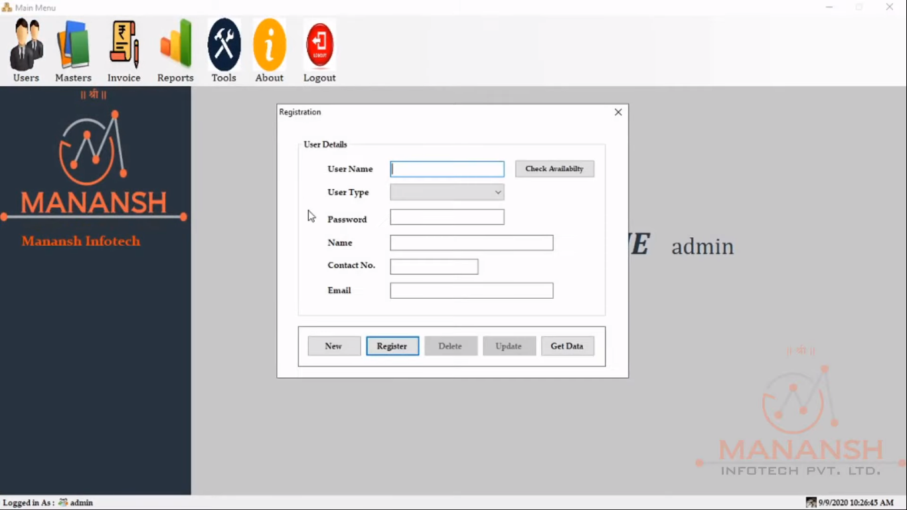The height and width of the screenshot is (510, 907).
Task: Open the Reports section
Action: [x=175, y=44]
